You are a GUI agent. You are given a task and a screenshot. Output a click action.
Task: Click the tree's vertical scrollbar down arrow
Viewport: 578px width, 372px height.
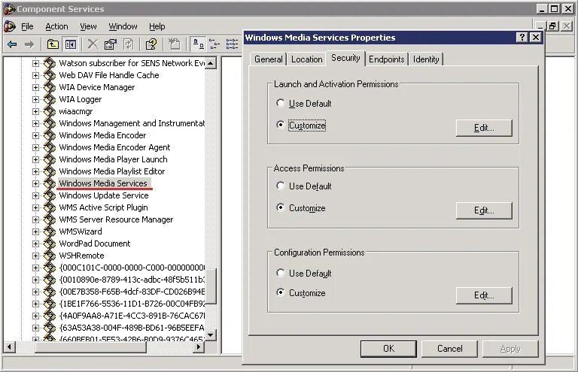(x=211, y=334)
